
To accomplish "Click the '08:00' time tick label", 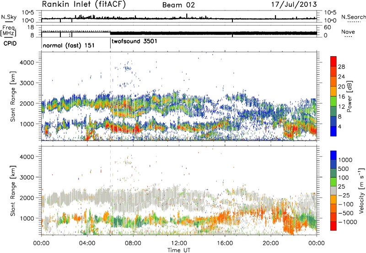I will point(133,243).
